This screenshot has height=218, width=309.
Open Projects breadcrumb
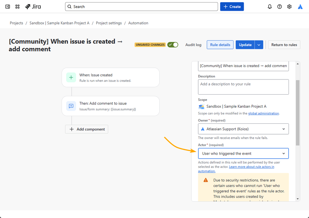(x=17, y=23)
